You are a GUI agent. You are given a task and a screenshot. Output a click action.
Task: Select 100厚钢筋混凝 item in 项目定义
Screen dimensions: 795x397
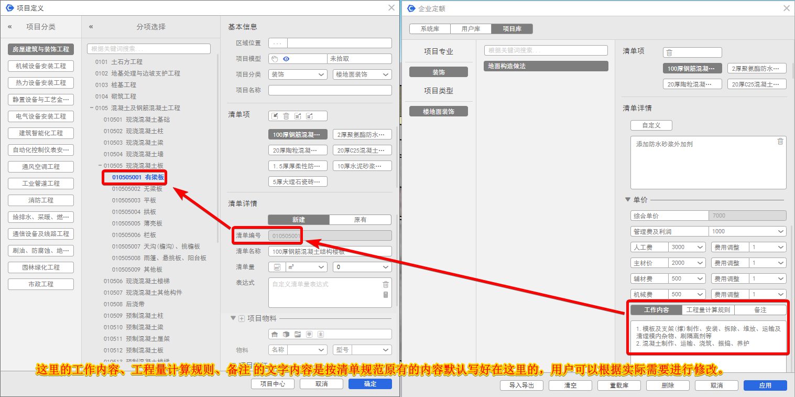tap(298, 135)
